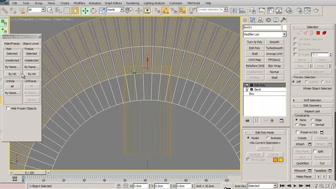
Task: Click the Quick Render teapot icon
Action: tap(316, 10)
